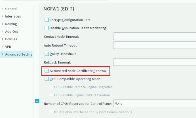Screen dimensions: 196x118
Task: Uncheck the Policy Handshake checkbox
Action: tap(47, 54)
